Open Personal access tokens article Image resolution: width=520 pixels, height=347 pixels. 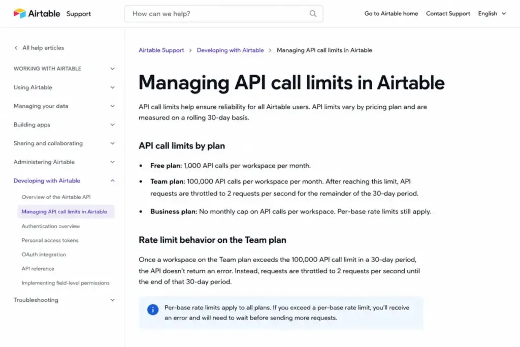point(50,240)
